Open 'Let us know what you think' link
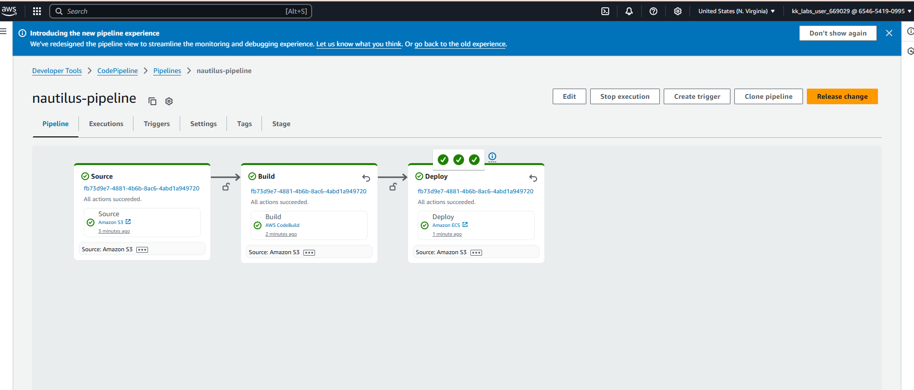Screen dimensions: 914x390 click(359, 44)
